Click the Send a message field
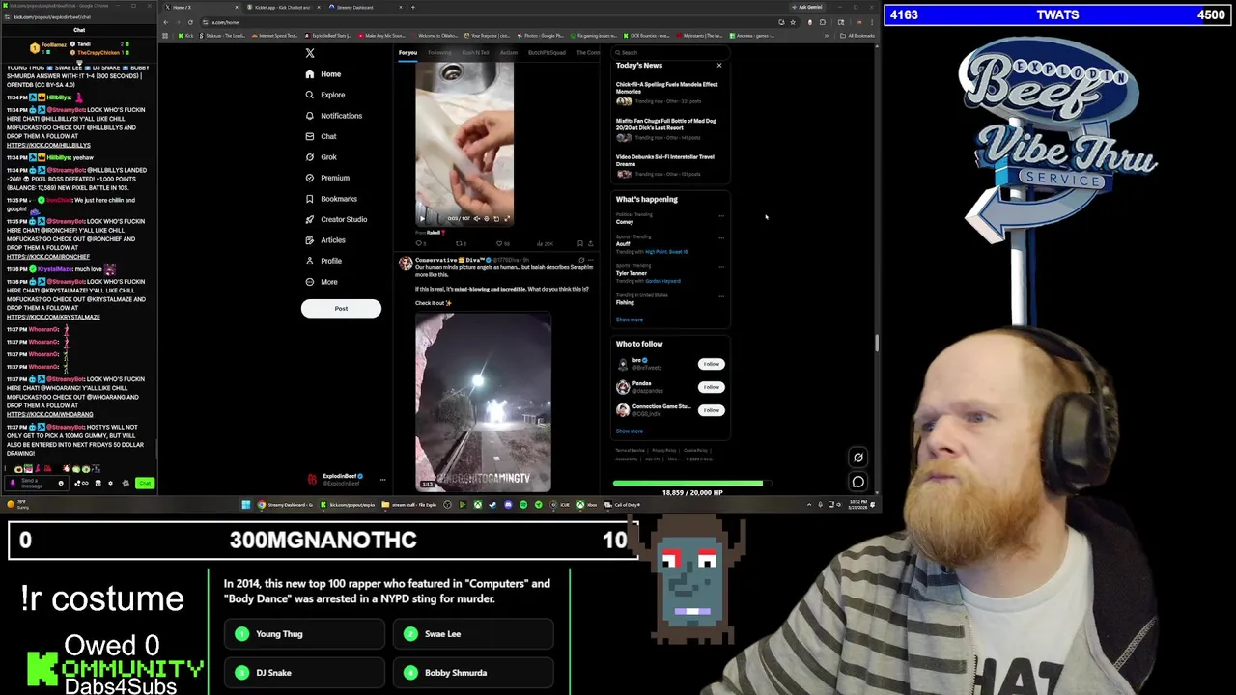 click(x=35, y=484)
